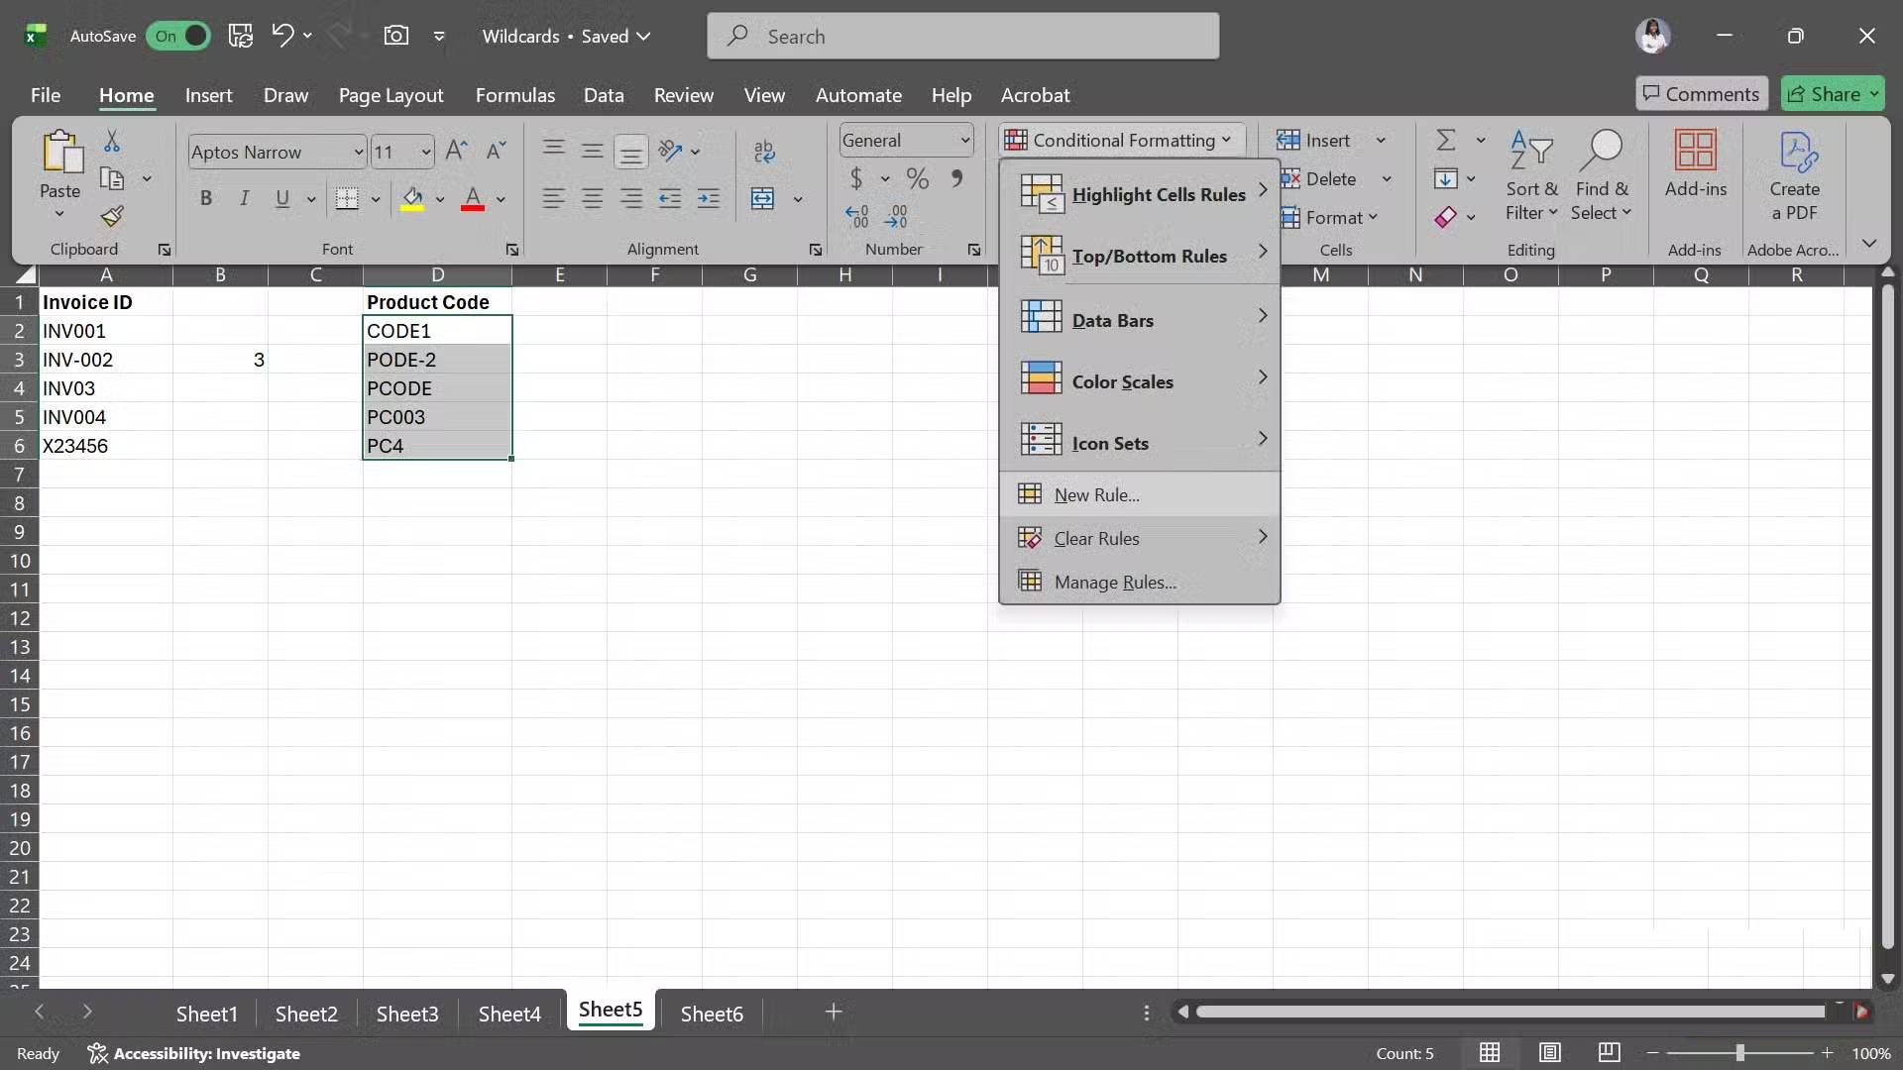Increase the font size
The width and height of the screenshot is (1903, 1070).
[456, 151]
